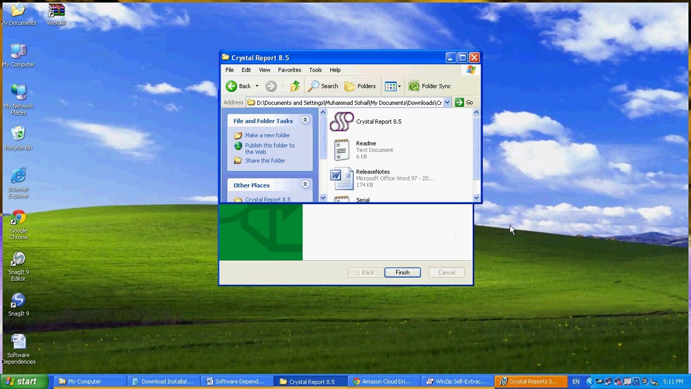691x389 pixels.
Task: Expand the Address bar dropdown
Action: pos(447,103)
